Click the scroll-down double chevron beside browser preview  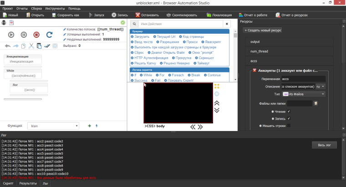(x=217, y=110)
